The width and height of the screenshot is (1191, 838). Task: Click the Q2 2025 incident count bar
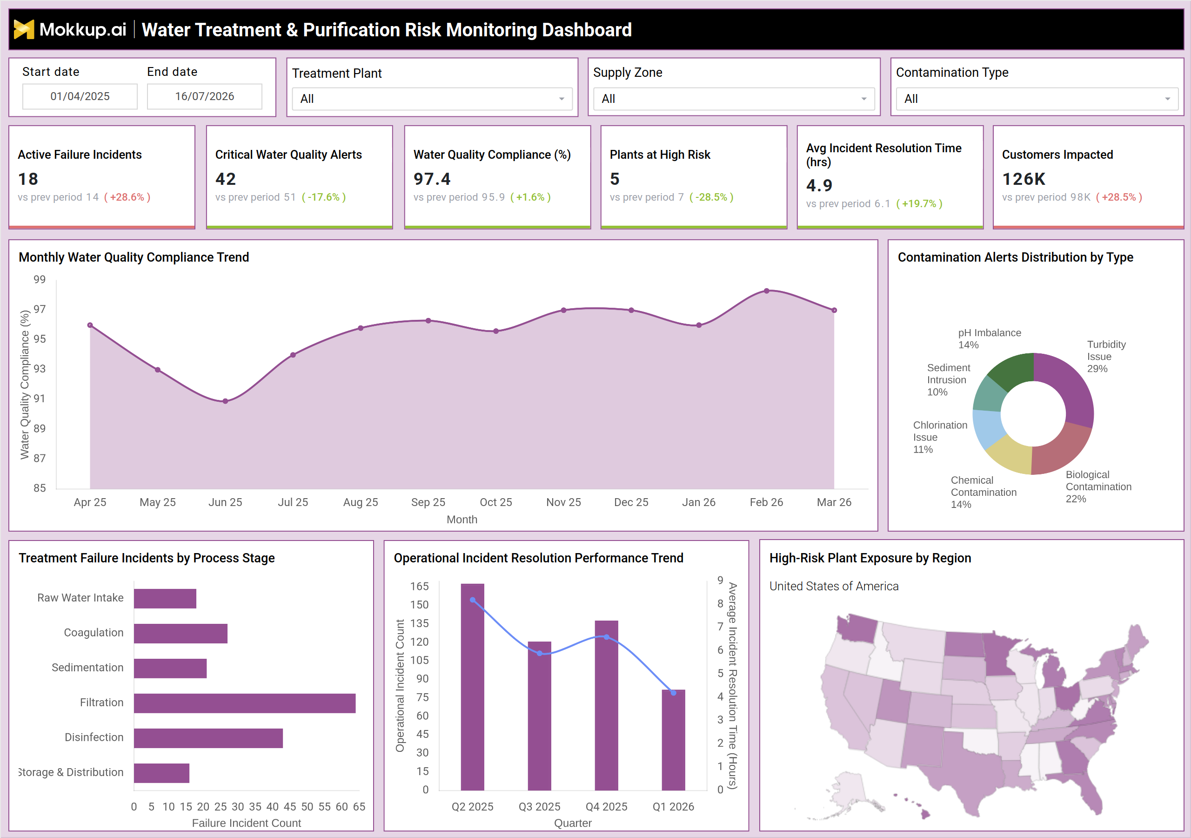(473, 687)
